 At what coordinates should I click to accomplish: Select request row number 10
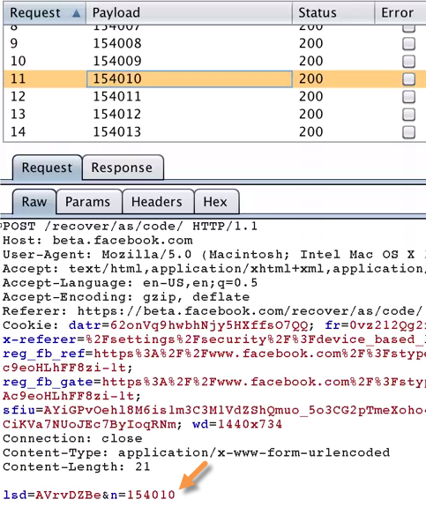coord(18,61)
